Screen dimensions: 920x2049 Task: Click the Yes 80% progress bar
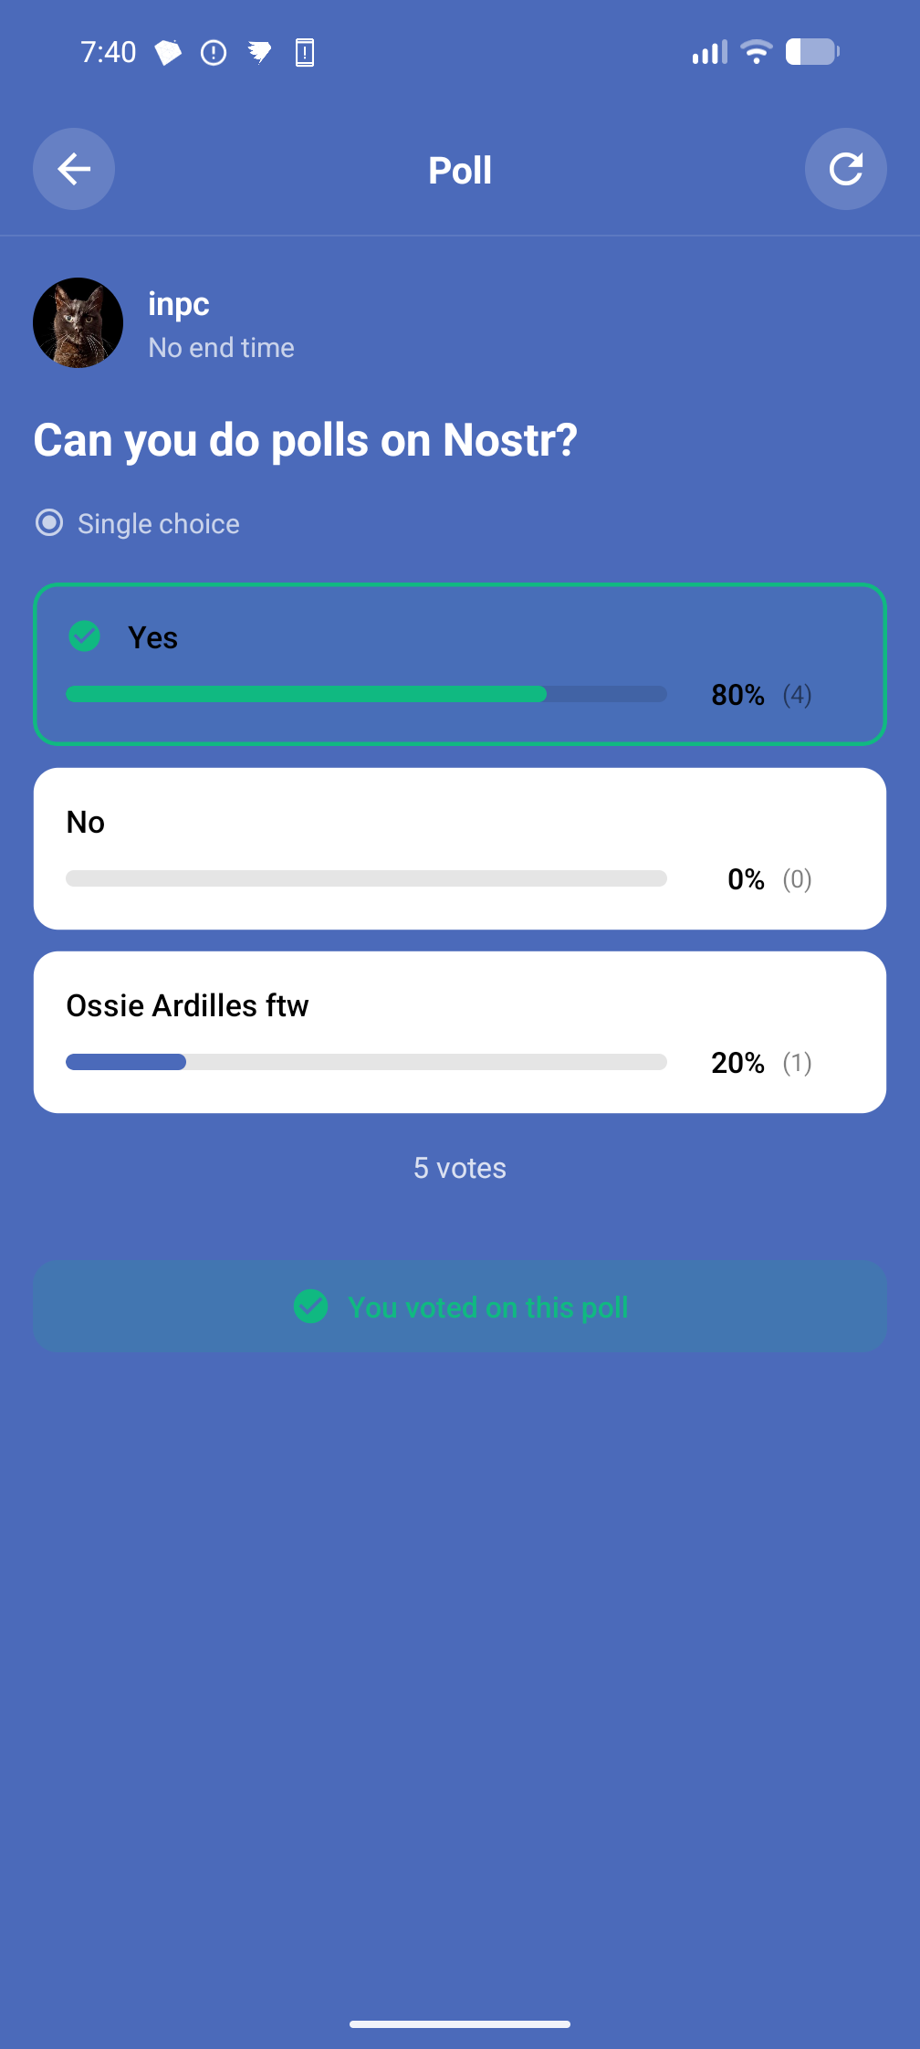[366, 695]
